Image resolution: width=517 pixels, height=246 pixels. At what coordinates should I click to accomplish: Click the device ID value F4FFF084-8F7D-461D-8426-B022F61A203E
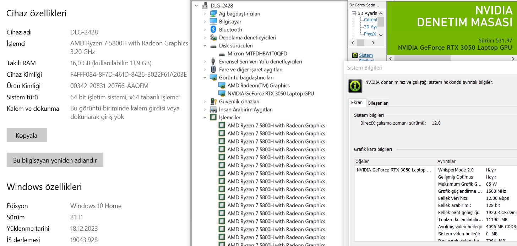pyautogui.click(x=129, y=75)
